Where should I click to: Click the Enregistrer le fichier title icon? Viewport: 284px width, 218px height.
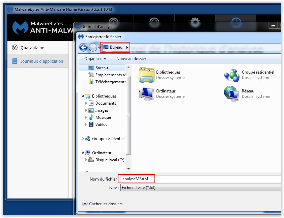[x=81, y=37]
